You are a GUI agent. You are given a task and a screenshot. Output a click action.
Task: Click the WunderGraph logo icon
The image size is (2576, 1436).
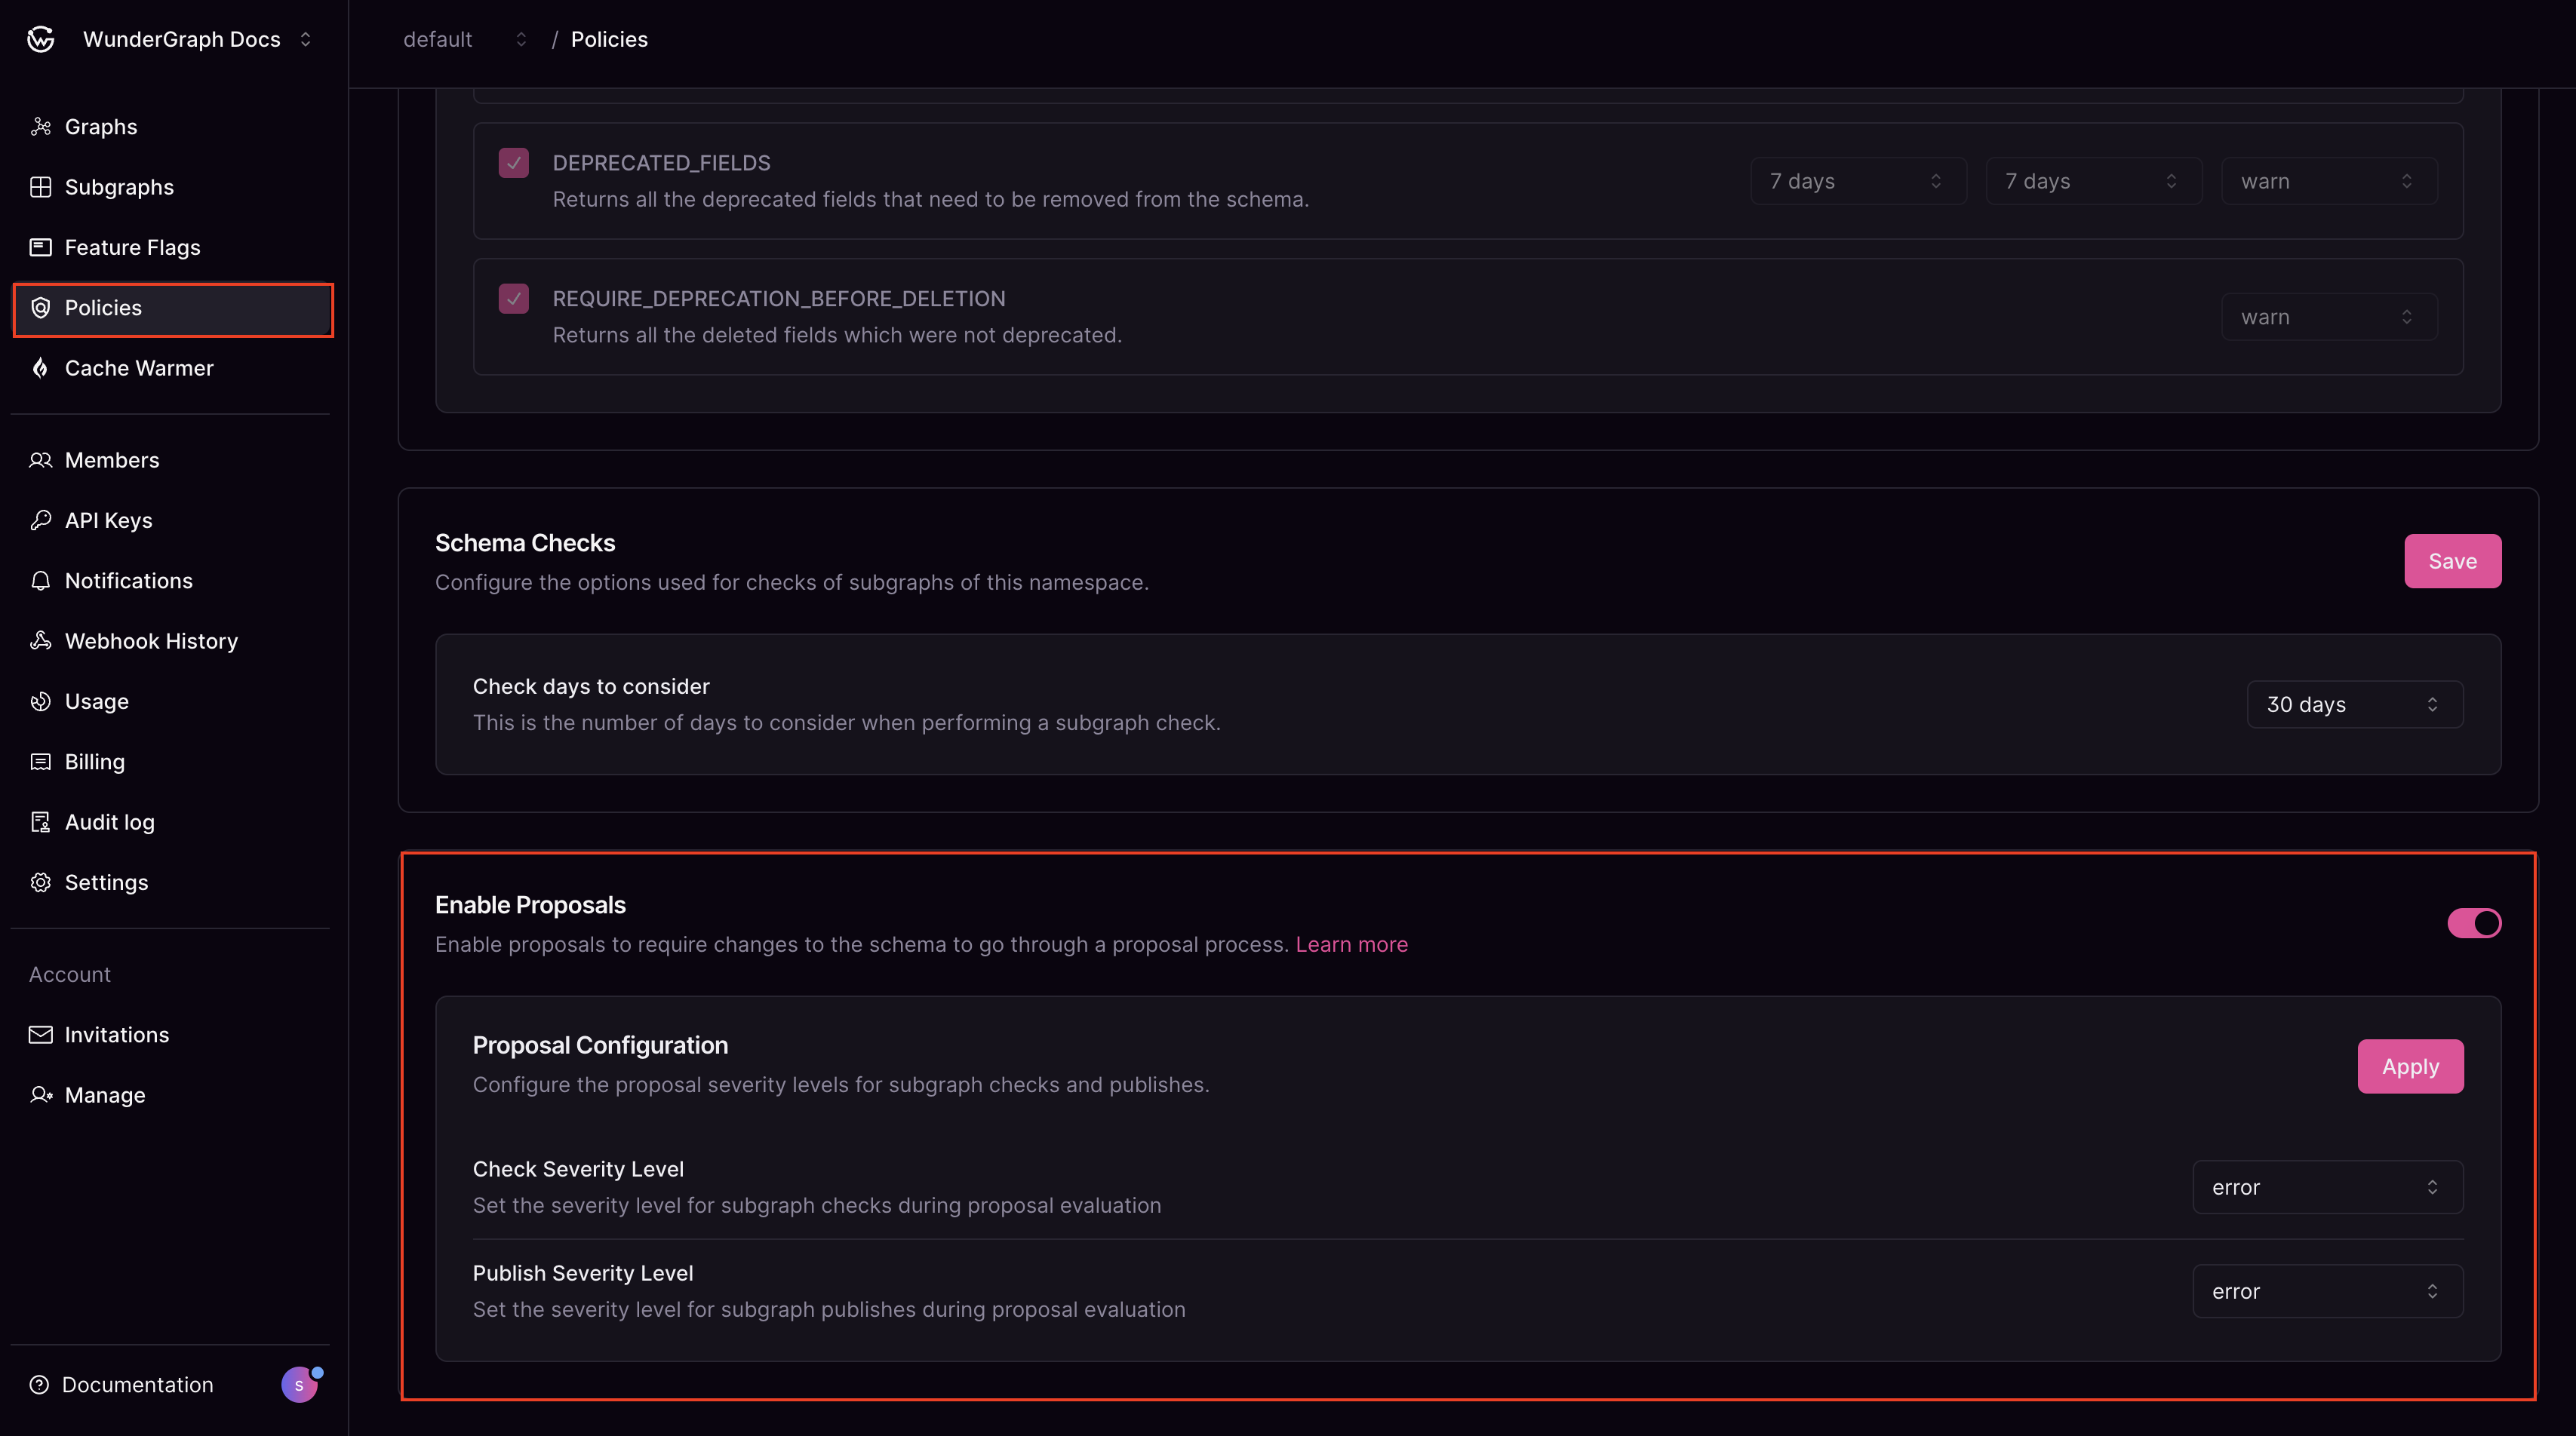pos(41,39)
